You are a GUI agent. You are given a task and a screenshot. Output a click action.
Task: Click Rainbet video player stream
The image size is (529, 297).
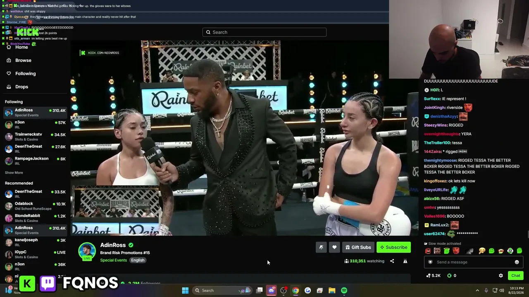coord(244,138)
